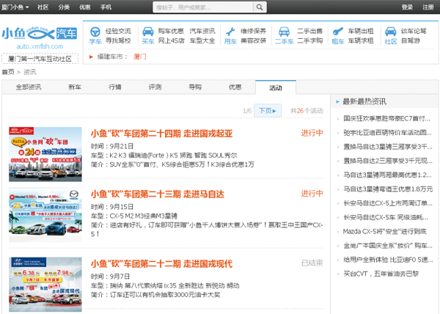Select 厦门 in 福建车市
Viewport: 440px width, 314px height.
pyautogui.click(x=140, y=56)
